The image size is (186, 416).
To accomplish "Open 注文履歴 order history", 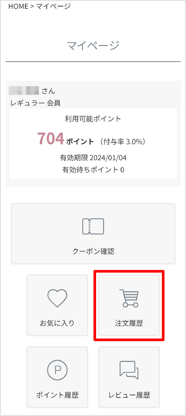I will (x=129, y=305).
